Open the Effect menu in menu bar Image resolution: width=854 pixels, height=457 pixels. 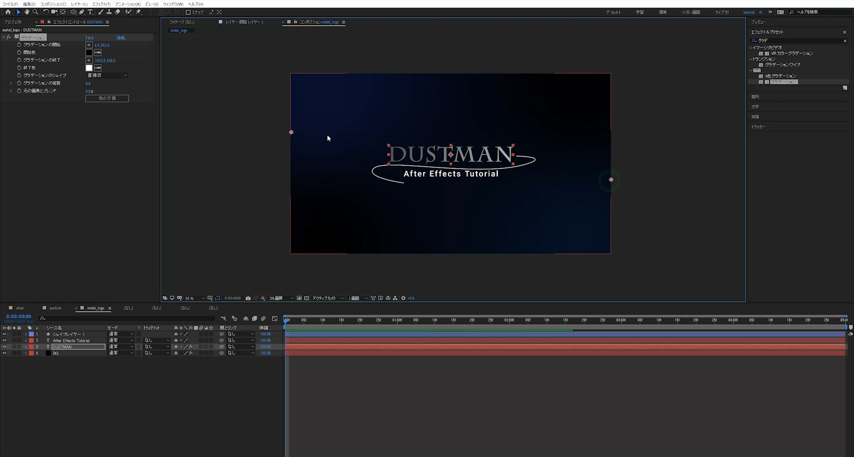(x=101, y=4)
